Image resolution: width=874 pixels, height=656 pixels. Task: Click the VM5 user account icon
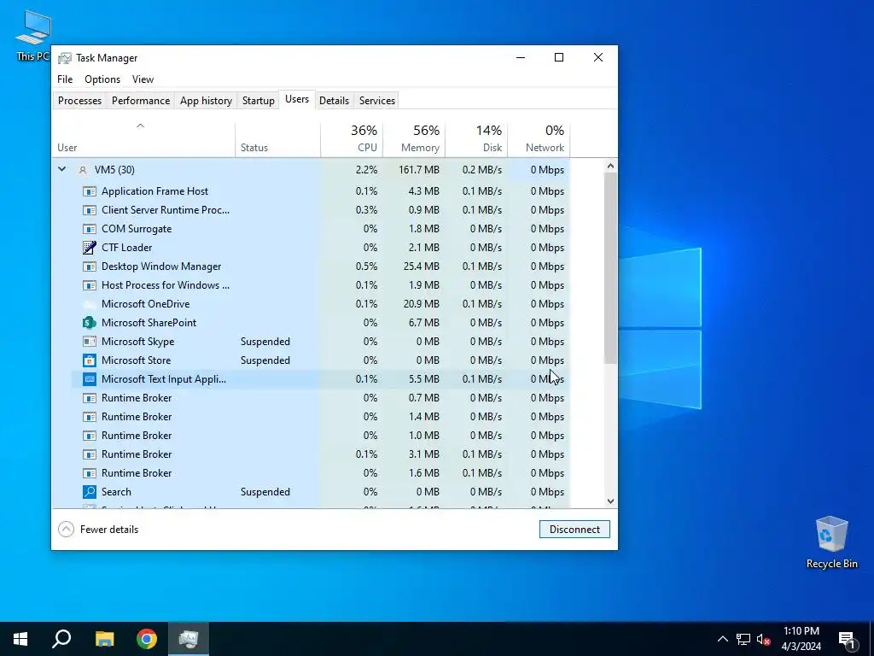tap(83, 170)
